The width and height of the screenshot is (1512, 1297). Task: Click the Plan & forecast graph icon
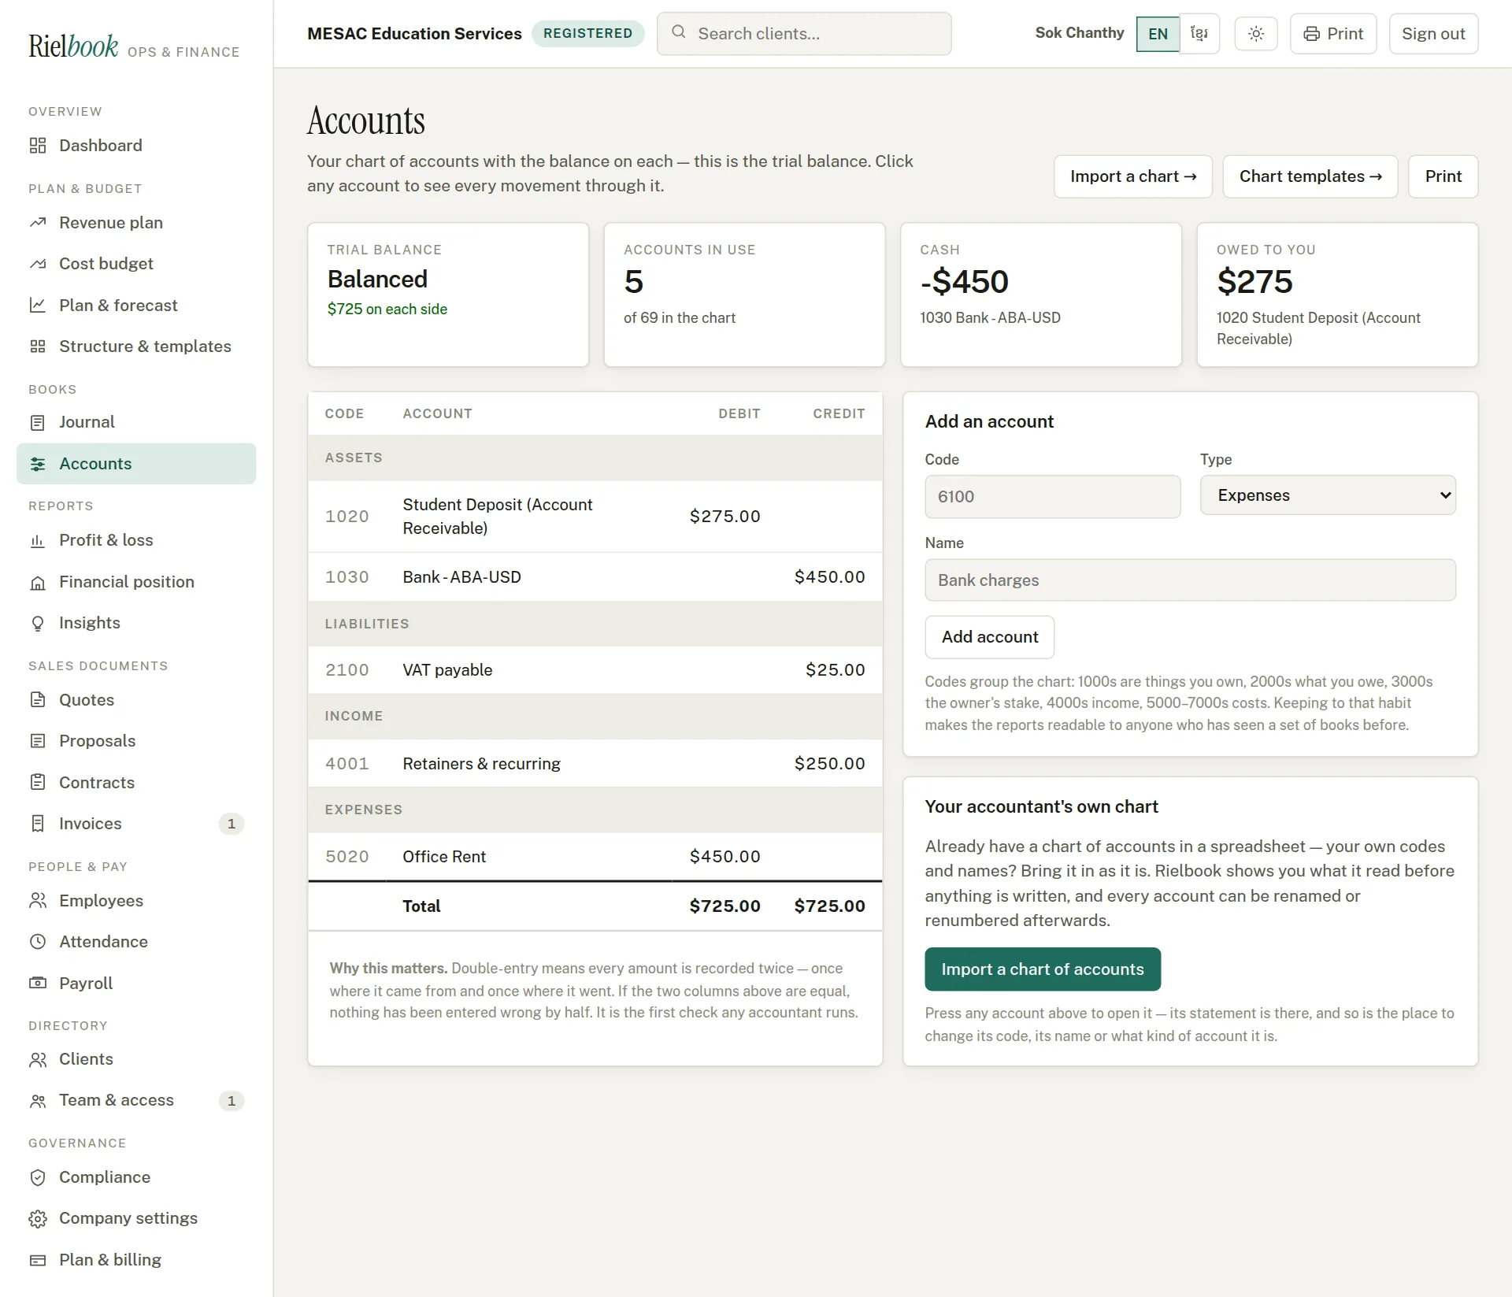38,306
